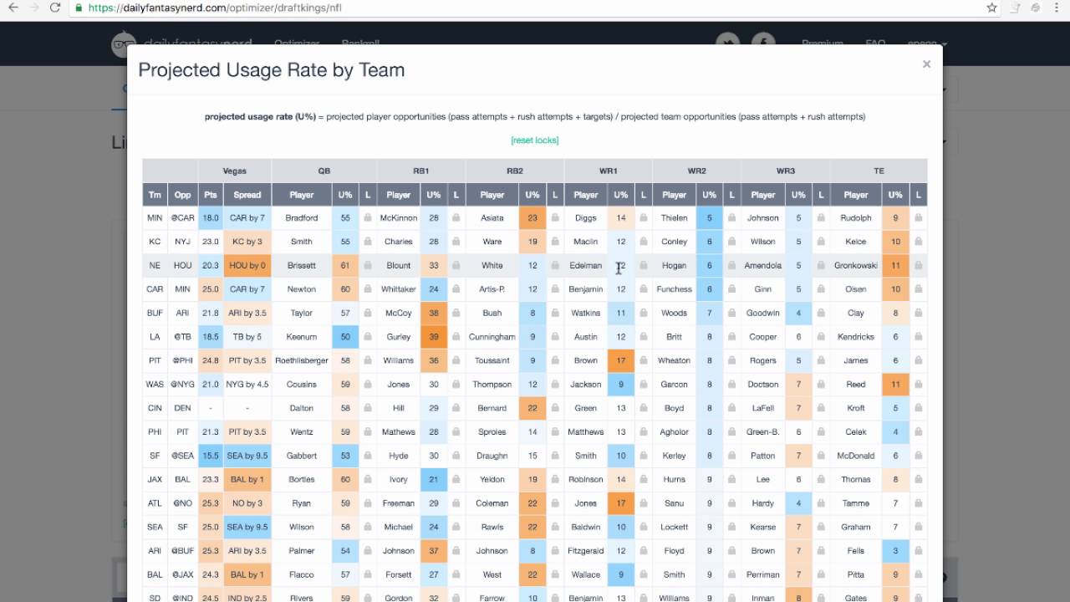Image resolution: width=1070 pixels, height=602 pixels.
Task: Click Player header under the WR2 group
Action: [675, 195]
